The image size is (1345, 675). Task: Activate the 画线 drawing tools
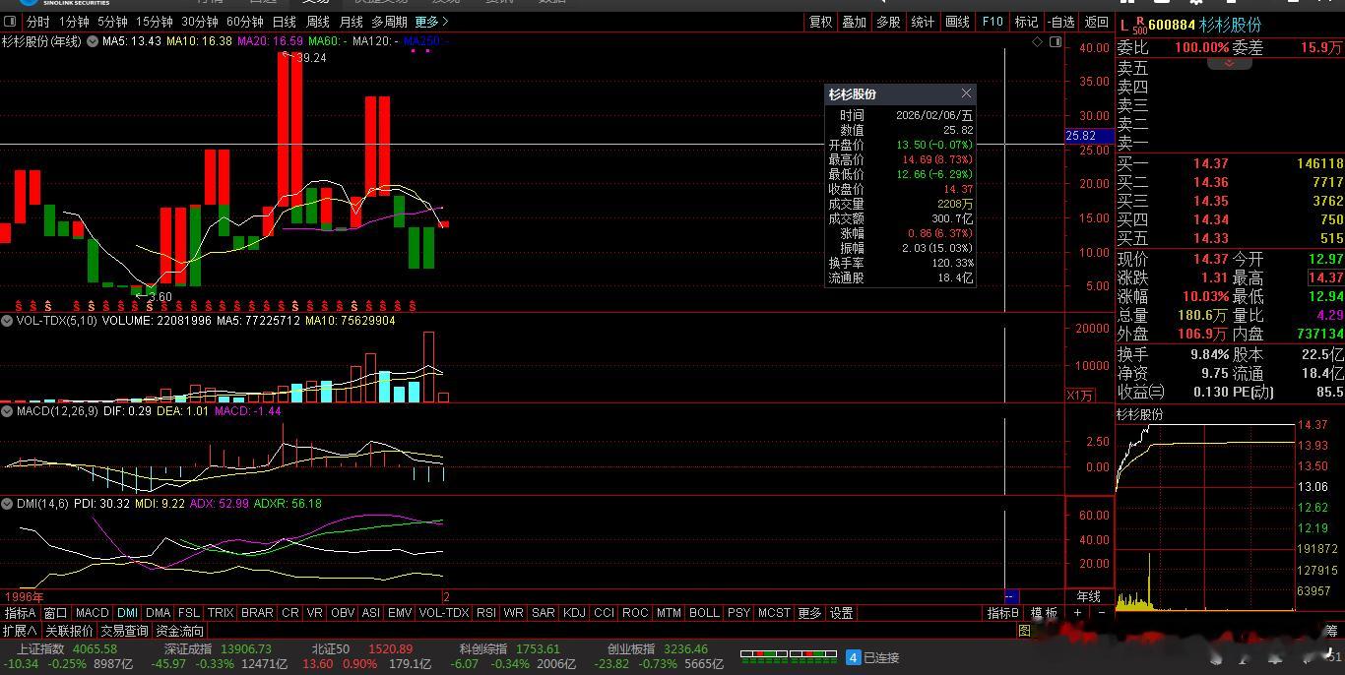957,22
